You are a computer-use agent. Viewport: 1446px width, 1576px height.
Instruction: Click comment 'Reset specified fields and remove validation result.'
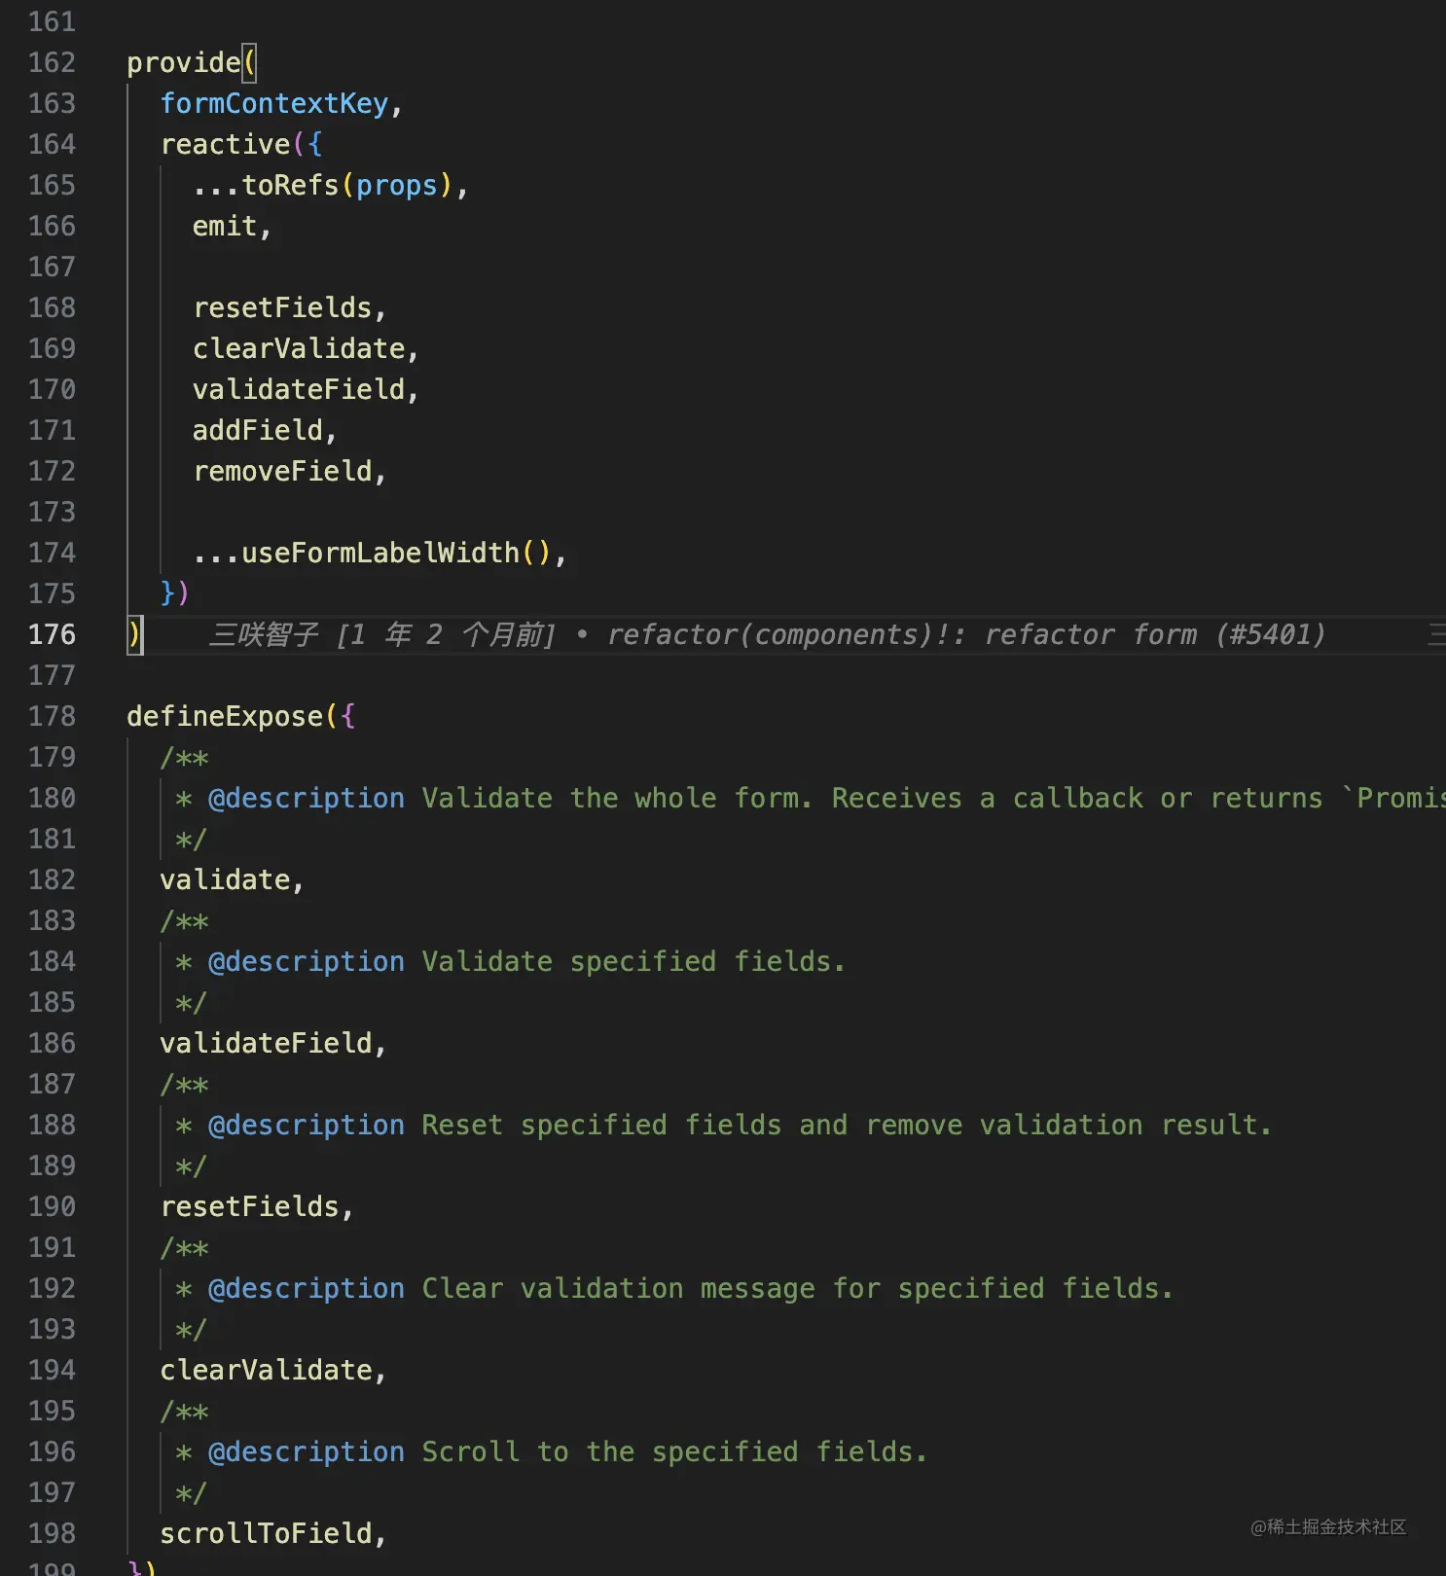[x=847, y=1125]
